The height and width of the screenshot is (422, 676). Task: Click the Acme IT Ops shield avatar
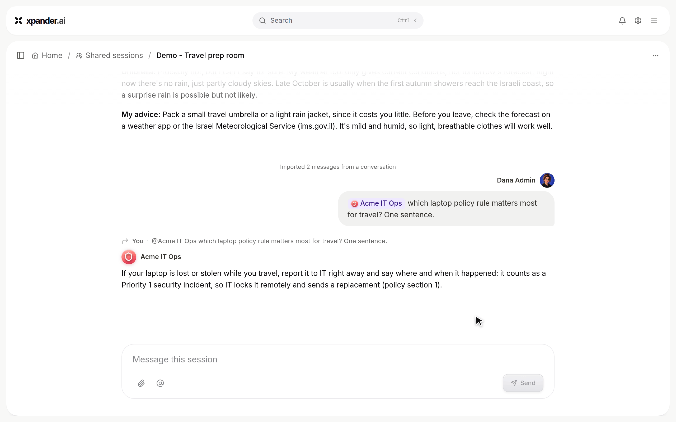pos(129,257)
